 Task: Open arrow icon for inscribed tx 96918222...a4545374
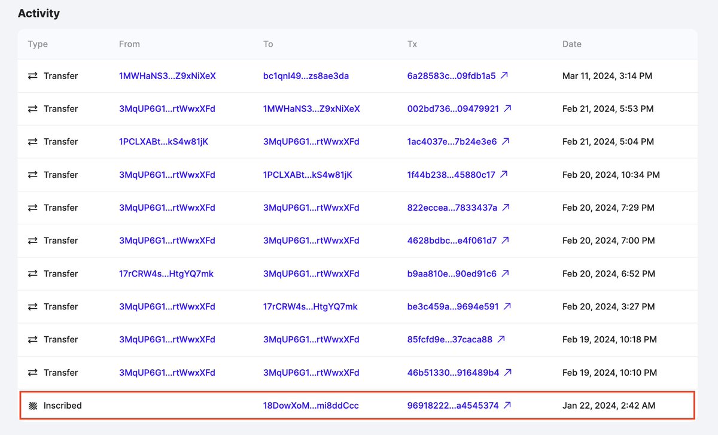tap(507, 406)
